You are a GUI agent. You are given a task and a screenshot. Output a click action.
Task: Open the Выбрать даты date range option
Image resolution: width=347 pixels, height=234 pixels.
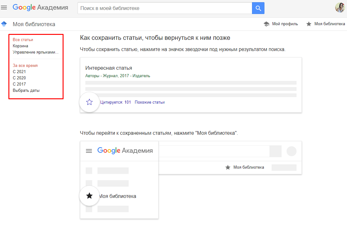pos(26,91)
